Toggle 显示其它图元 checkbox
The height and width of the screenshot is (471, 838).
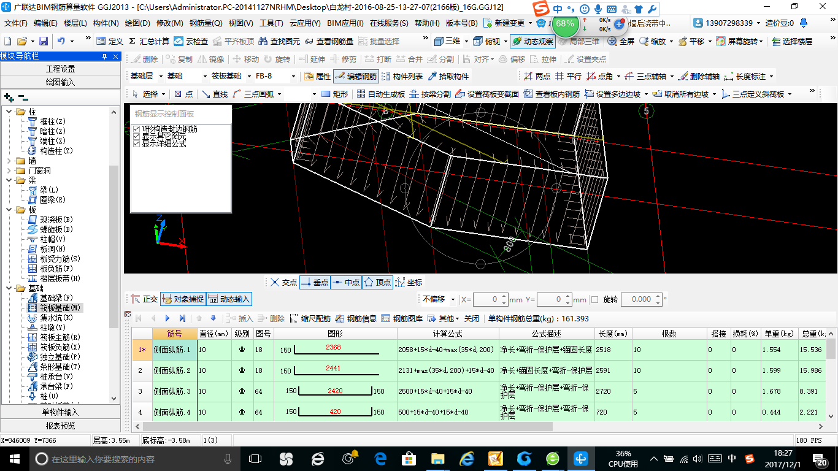point(136,136)
